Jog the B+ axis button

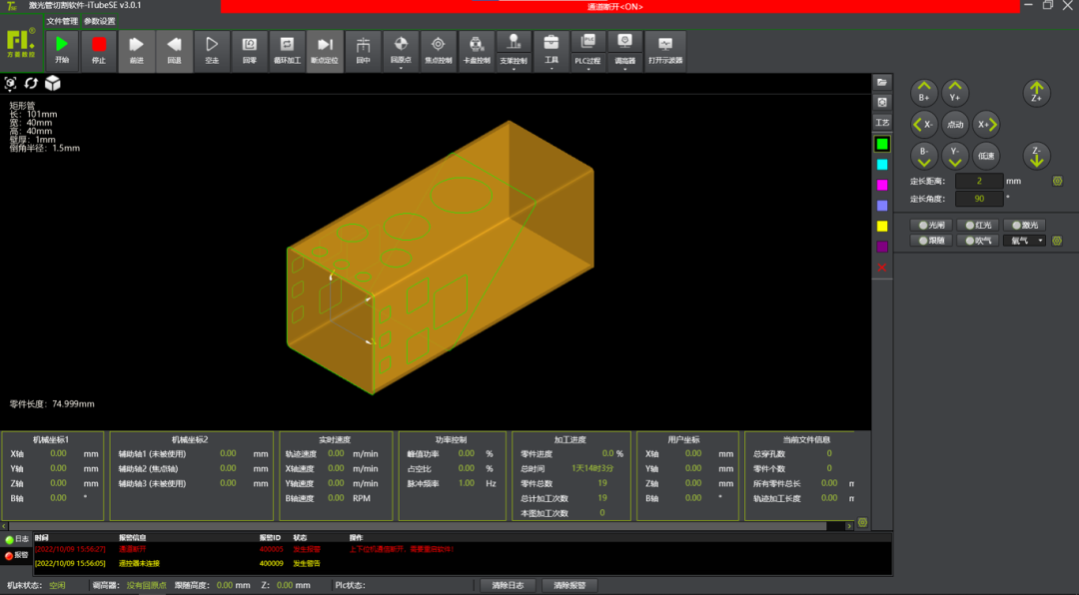click(x=924, y=93)
